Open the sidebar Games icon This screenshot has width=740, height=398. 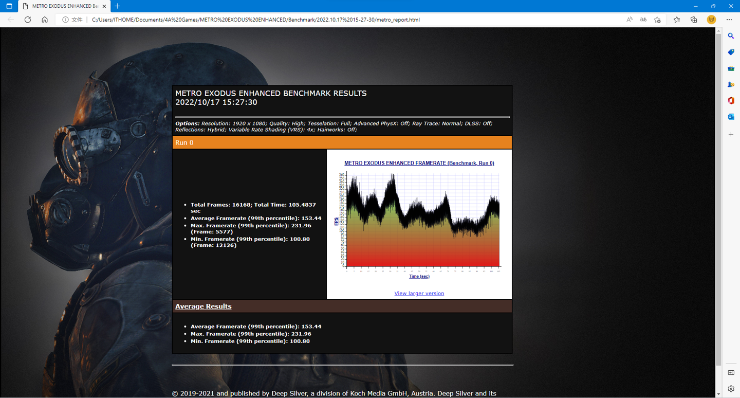[x=731, y=84]
